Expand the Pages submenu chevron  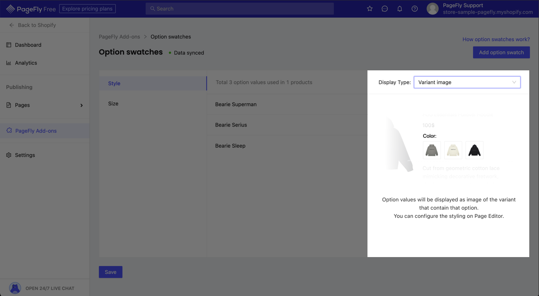[x=82, y=105]
